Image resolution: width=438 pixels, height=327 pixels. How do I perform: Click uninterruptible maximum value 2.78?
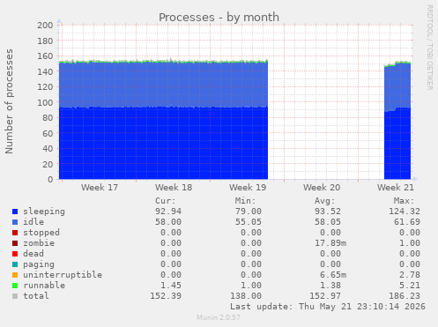[410, 275]
